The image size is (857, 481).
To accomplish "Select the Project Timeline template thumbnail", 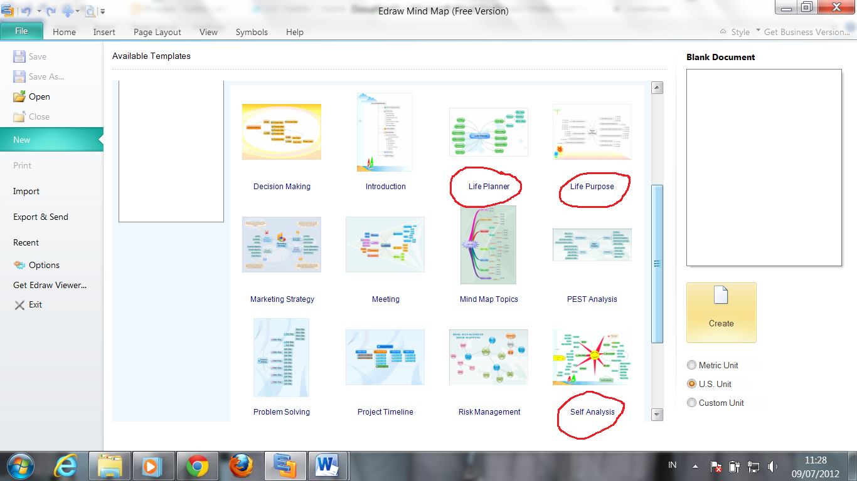I will point(385,357).
